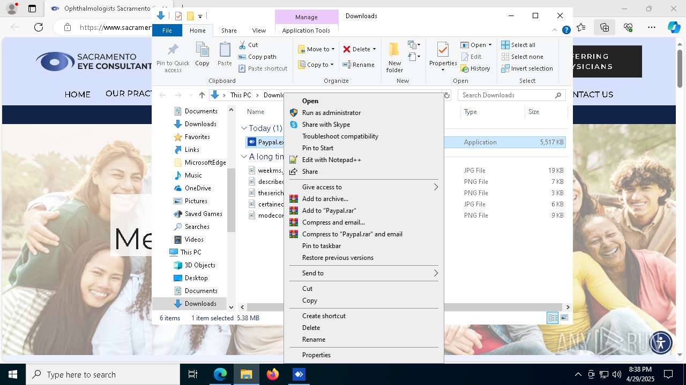Click the Size column header
Viewport: 686px width, 385px height.
[x=546, y=112]
